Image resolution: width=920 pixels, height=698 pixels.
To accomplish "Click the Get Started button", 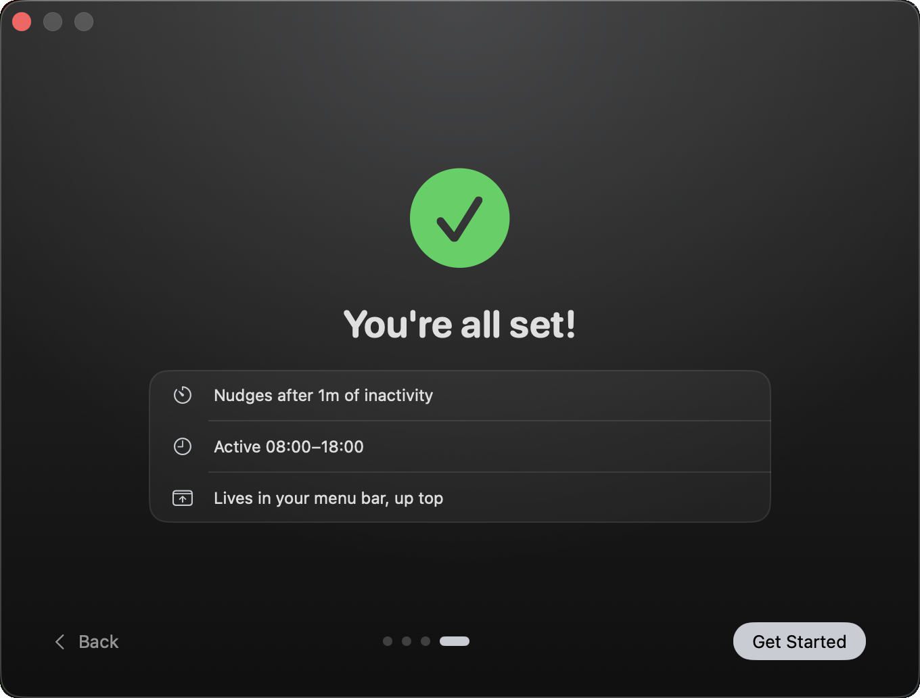I will [x=799, y=641].
